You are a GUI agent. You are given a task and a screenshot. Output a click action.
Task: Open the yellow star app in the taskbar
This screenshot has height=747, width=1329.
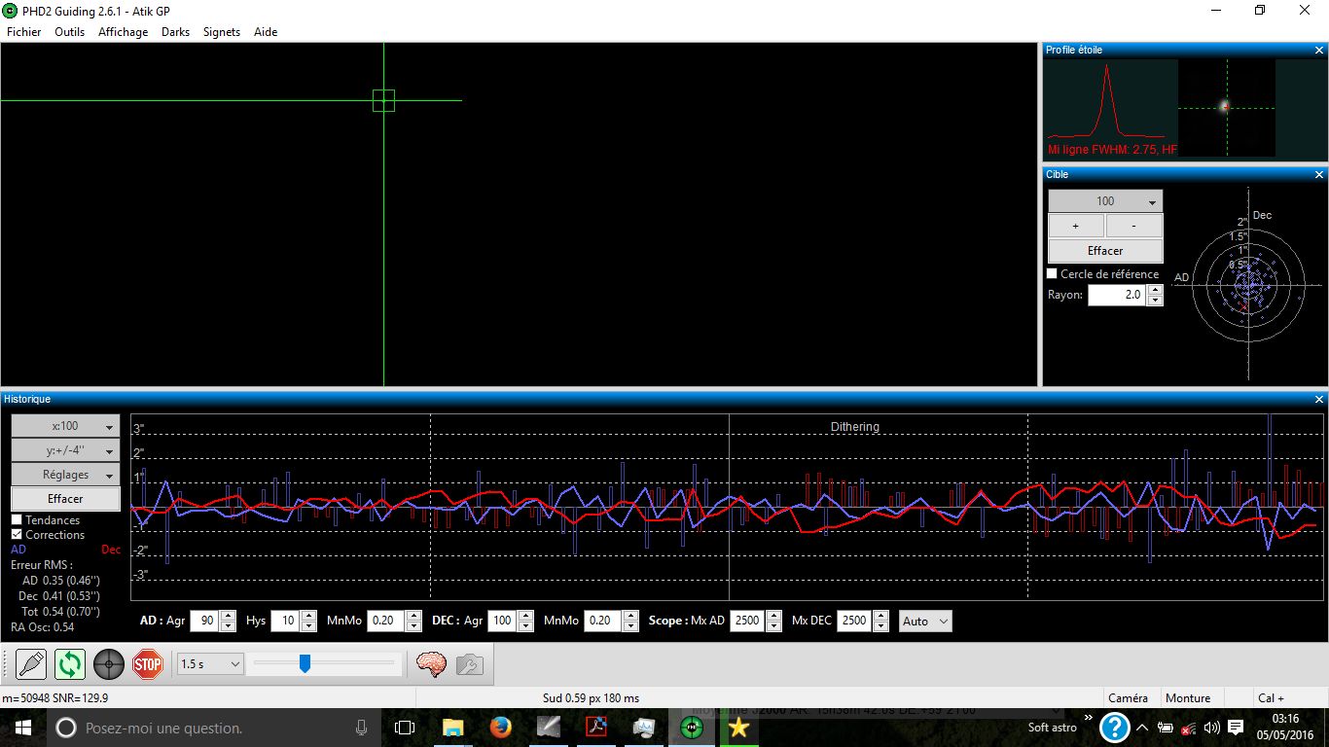tap(738, 728)
